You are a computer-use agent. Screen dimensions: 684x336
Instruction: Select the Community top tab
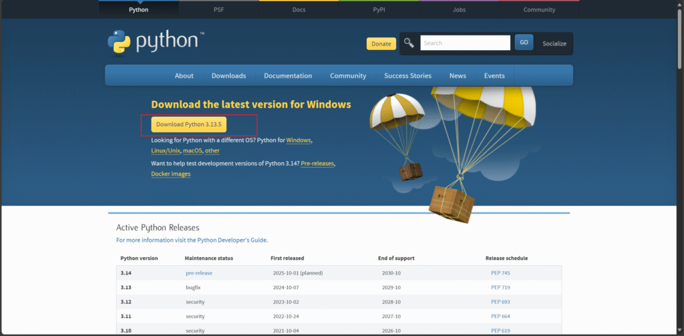(x=540, y=9)
